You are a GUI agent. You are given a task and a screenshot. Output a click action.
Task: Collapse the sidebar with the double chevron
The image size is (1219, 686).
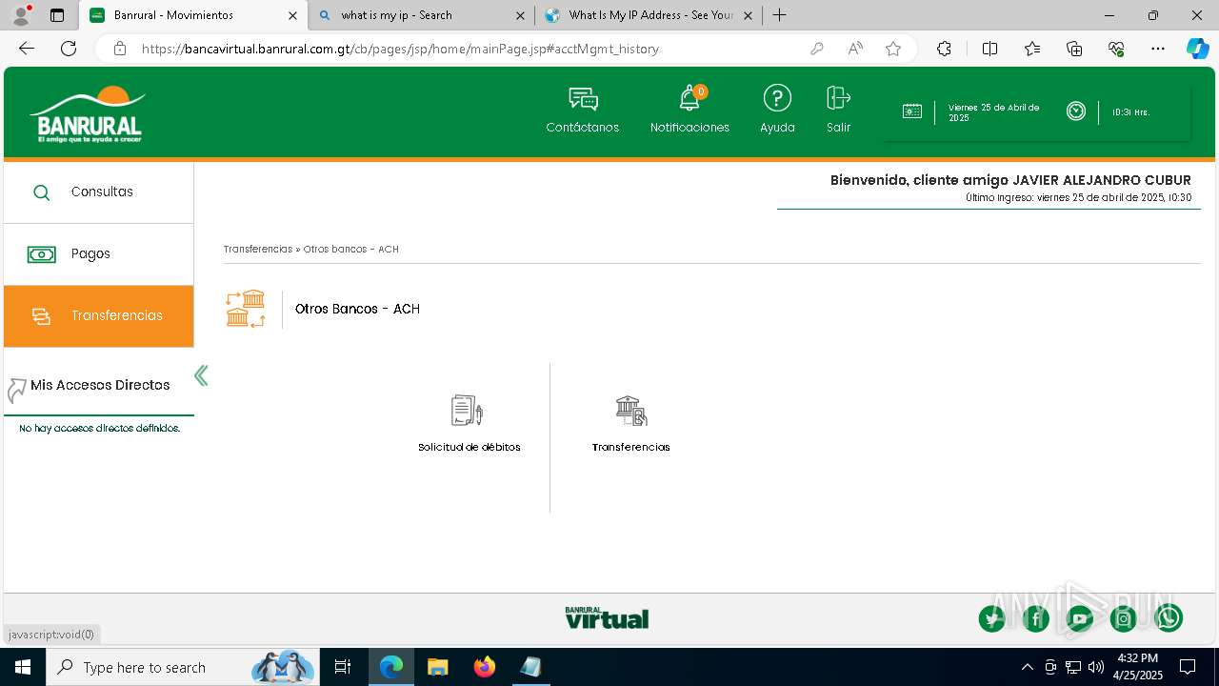(x=201, y=375)
